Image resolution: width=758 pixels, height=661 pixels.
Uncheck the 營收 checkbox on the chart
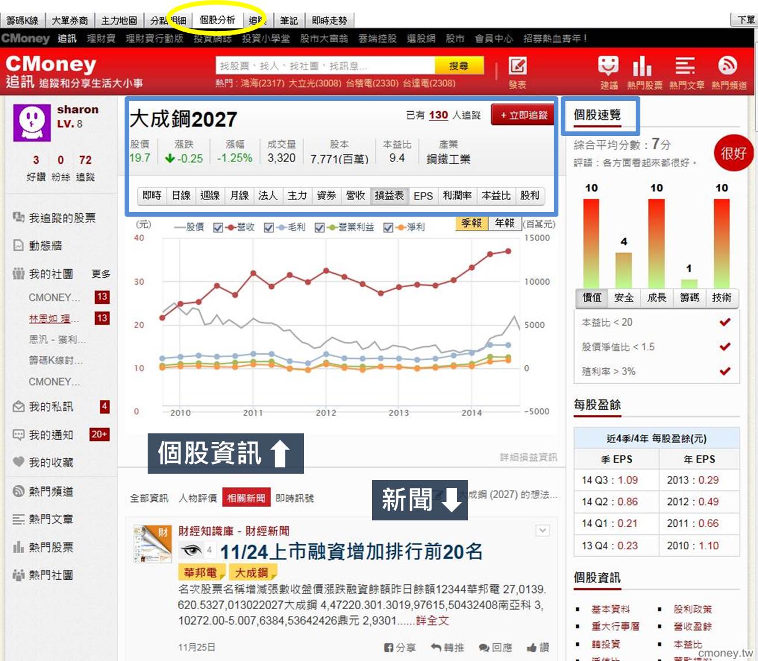tap(217, 228)
